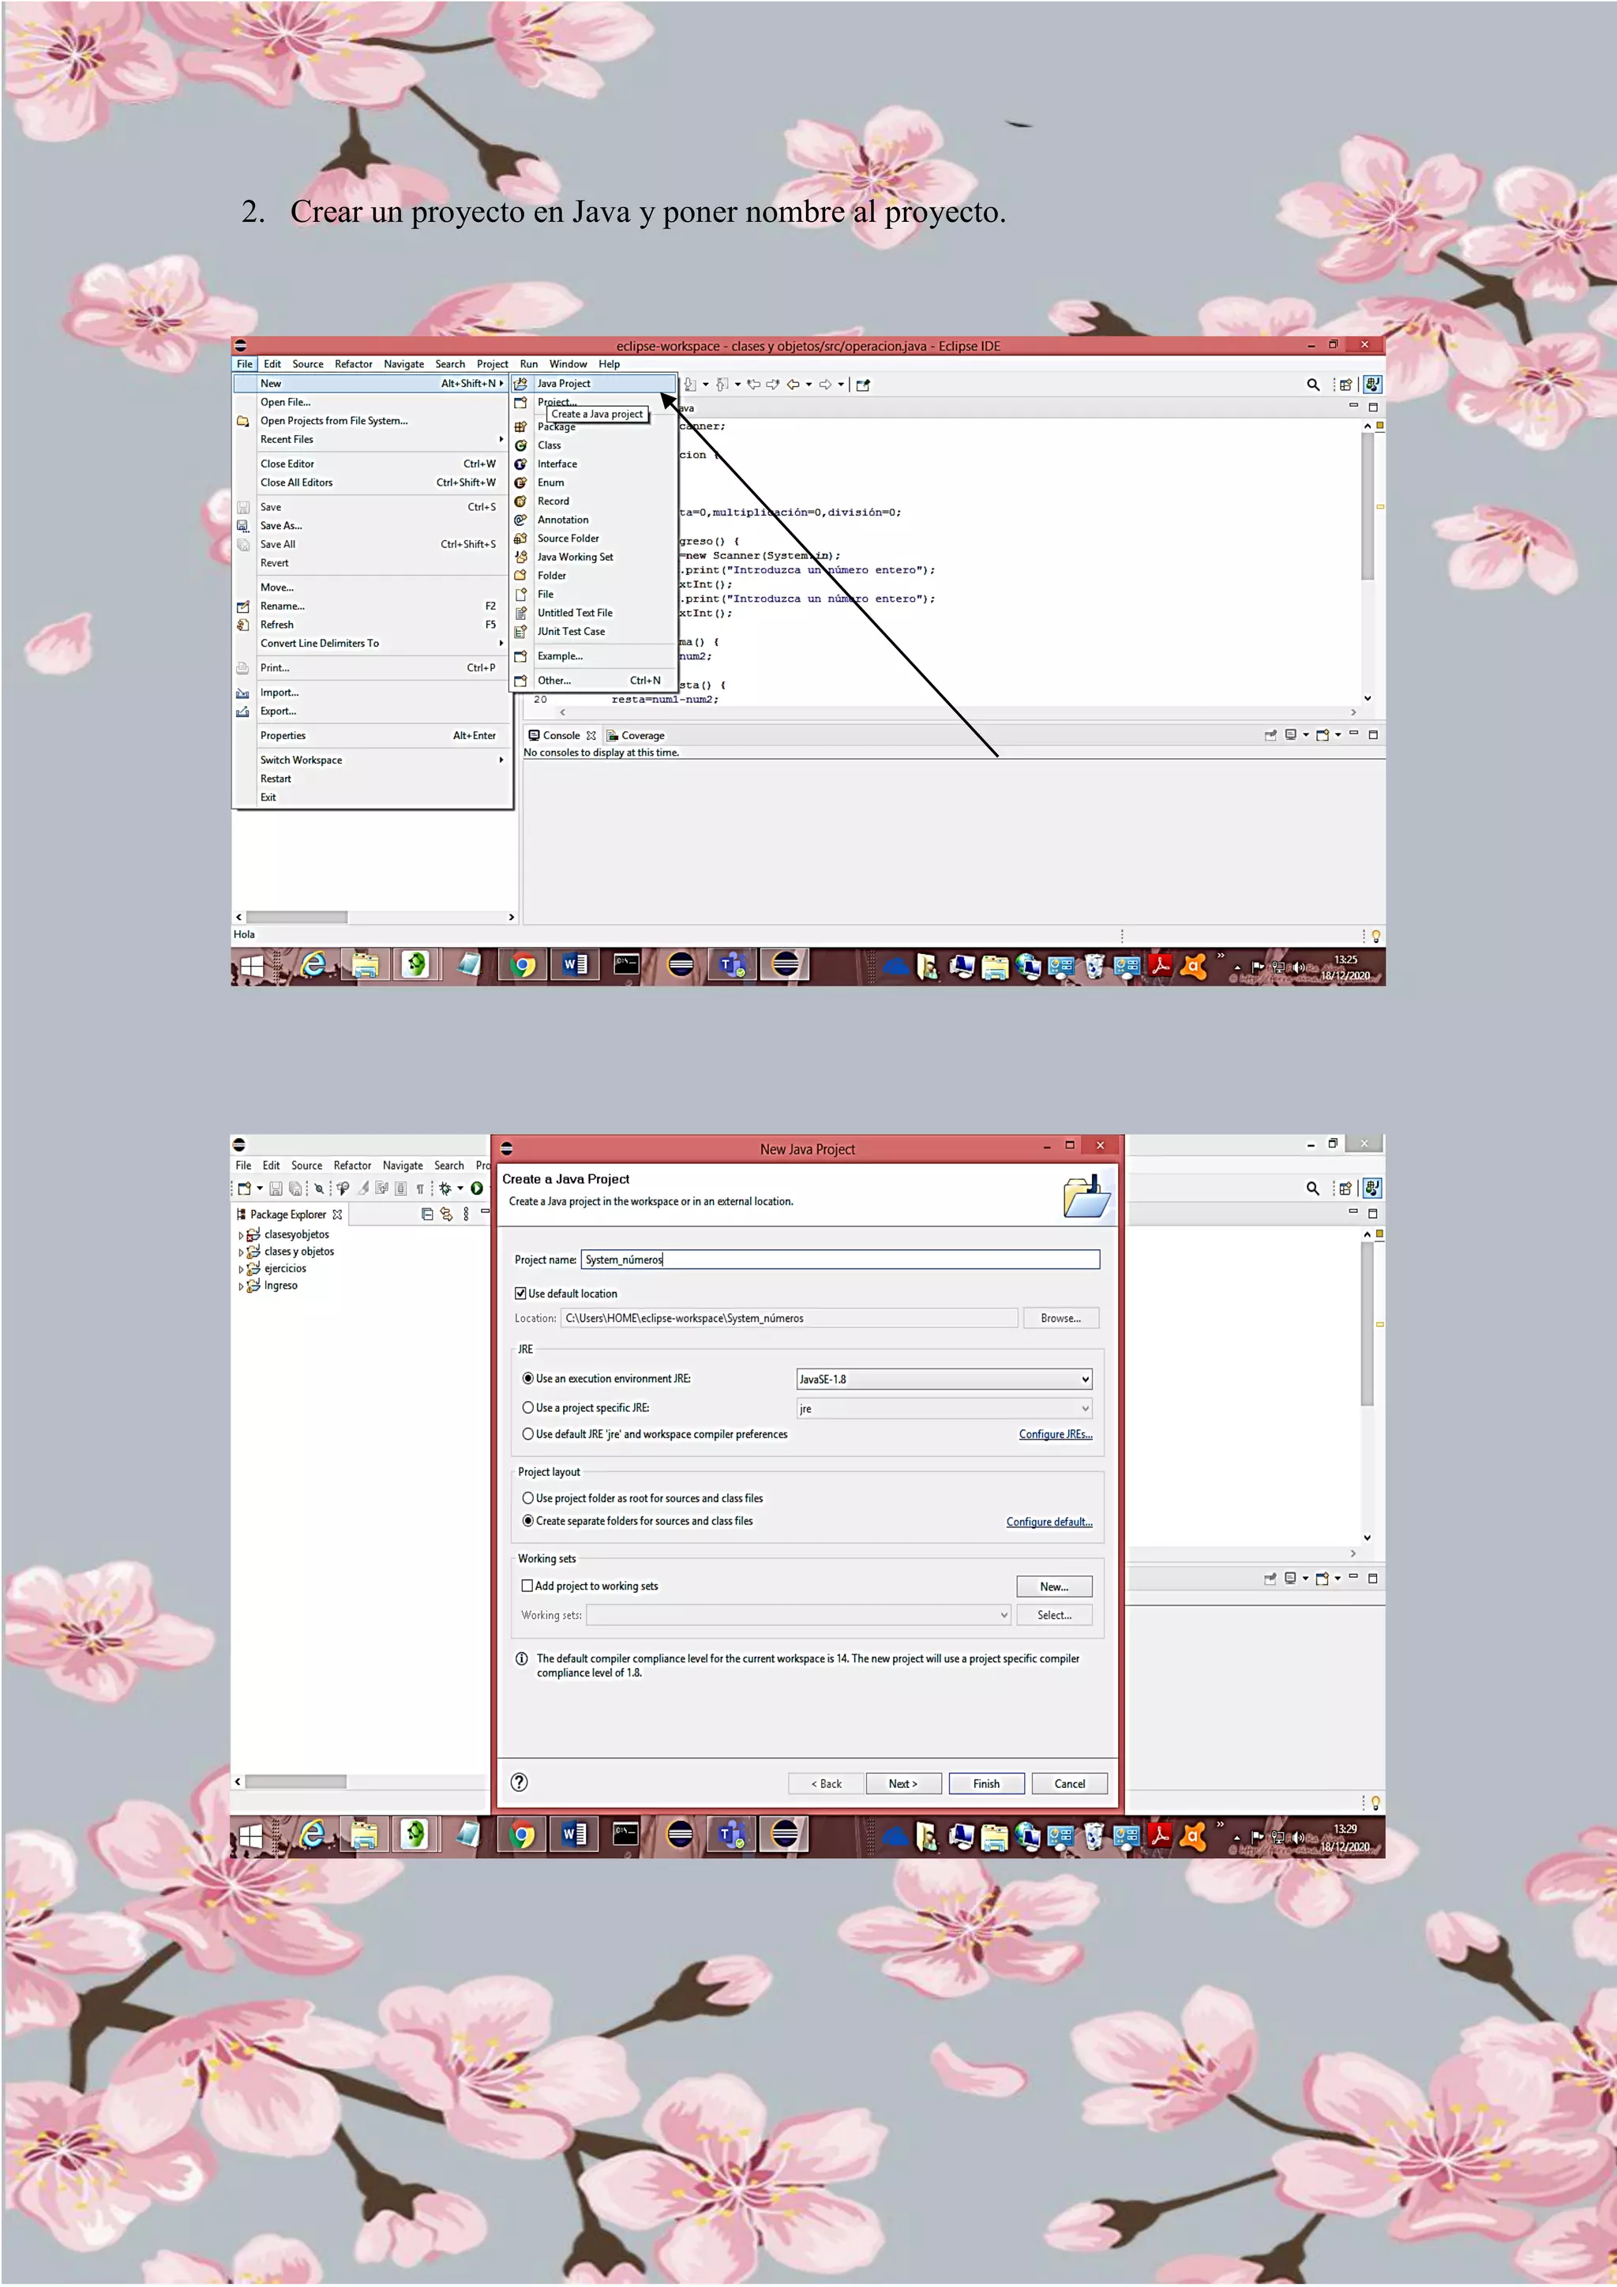1617x2287 pixels.
Task: Click the Open Perspective icon in the top Eclipse toolbar
Action: point(1345,385)
